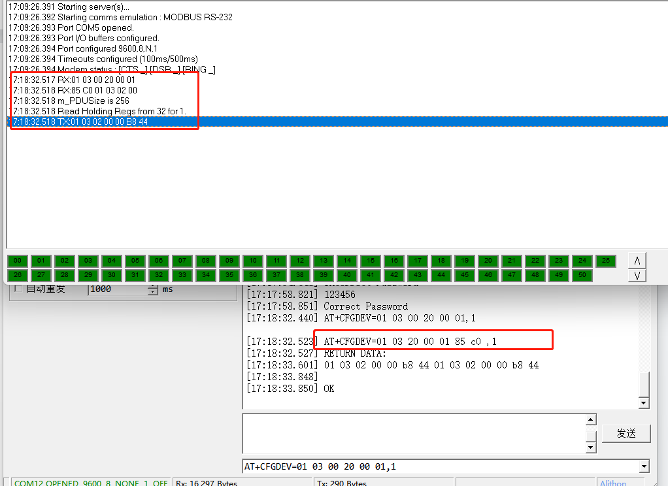The width and height of the screenshot is (668, 486).
Task: Click station indicator 50
Action: point(582,275)
